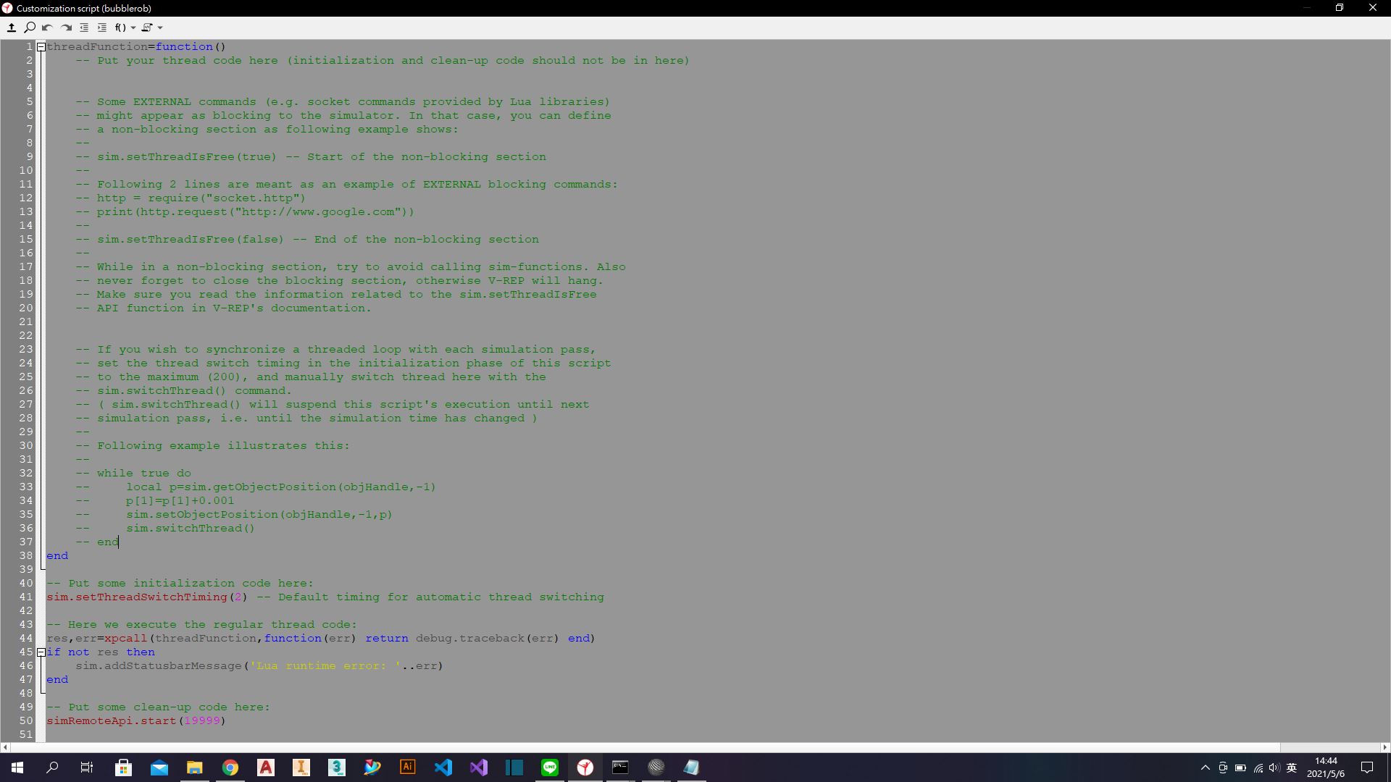Image resolution: width=1391 pixels, height=782 pixels.
Task: Click the '-- while true do' comment on line 32
Action: coord(133,473)
